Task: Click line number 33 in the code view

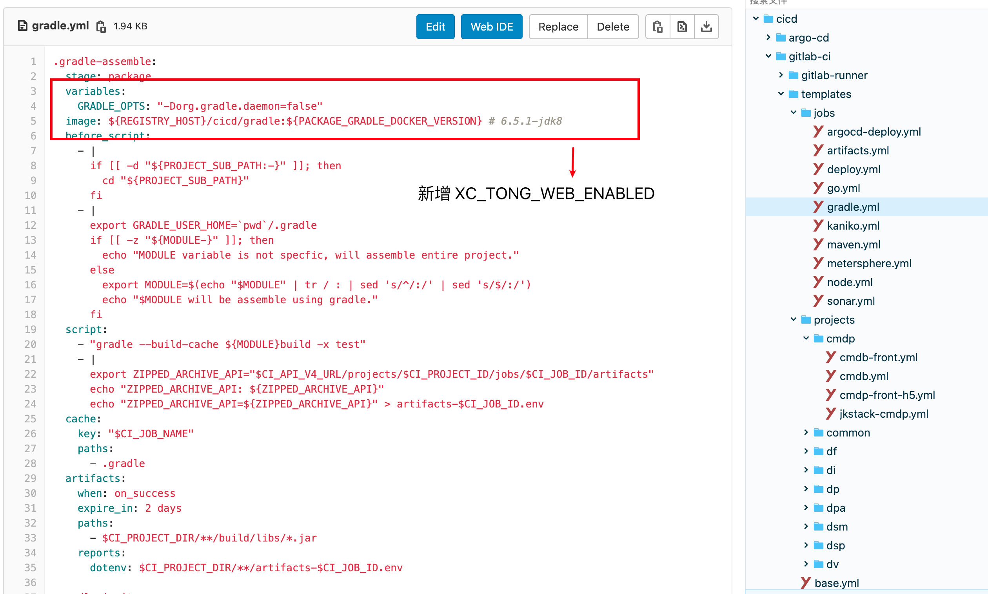Action: click(31, 538)
